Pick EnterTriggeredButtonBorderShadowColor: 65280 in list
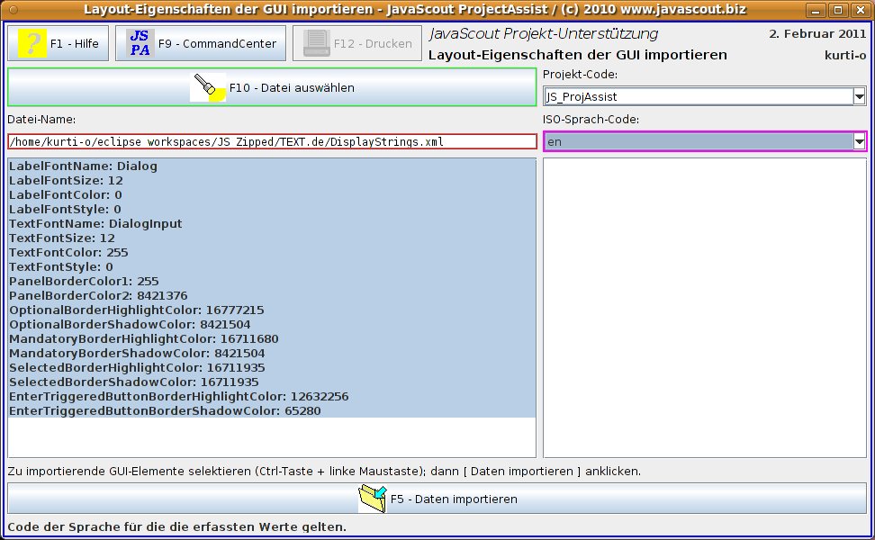Screen dimensions: 875x540 pyautogui.click(x=165, y=411)
